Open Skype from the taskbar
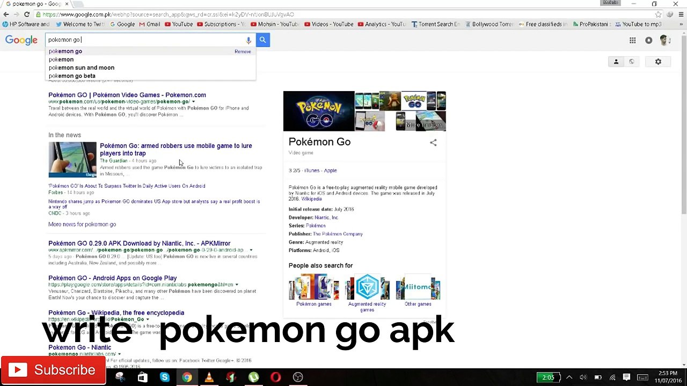Viewport: 687px width, 386px height. tap(164, 377)
